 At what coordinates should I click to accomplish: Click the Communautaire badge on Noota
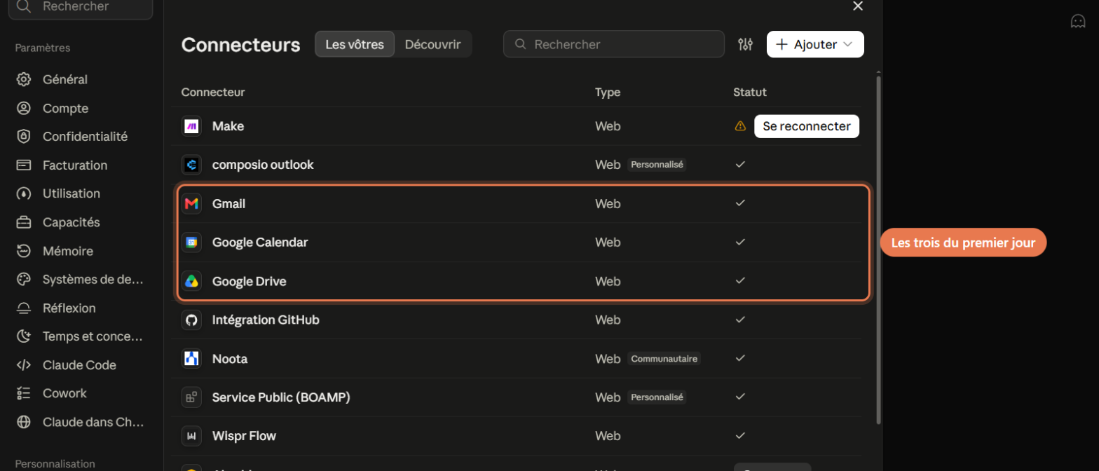coord(664,359)
